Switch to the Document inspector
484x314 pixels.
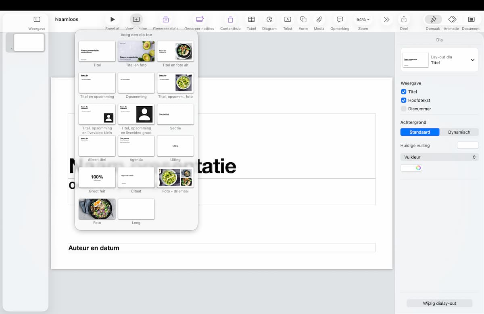(x=471, y=19)
